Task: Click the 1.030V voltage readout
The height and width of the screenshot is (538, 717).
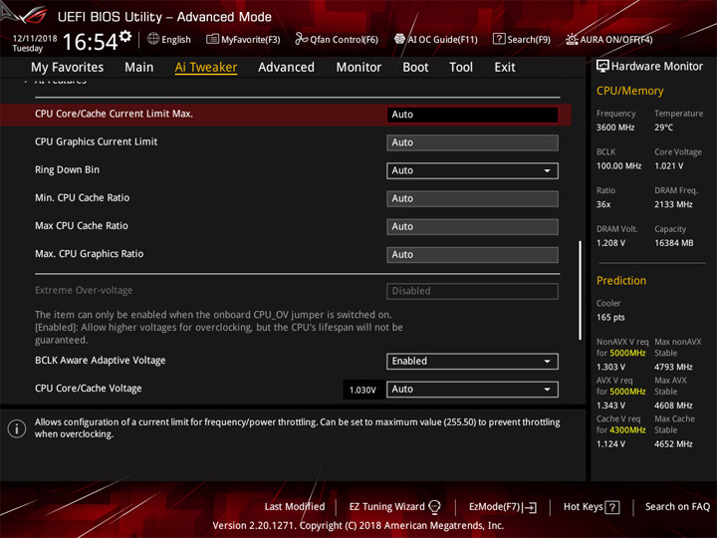Action: pyautogui.click(x=363, y=390)
